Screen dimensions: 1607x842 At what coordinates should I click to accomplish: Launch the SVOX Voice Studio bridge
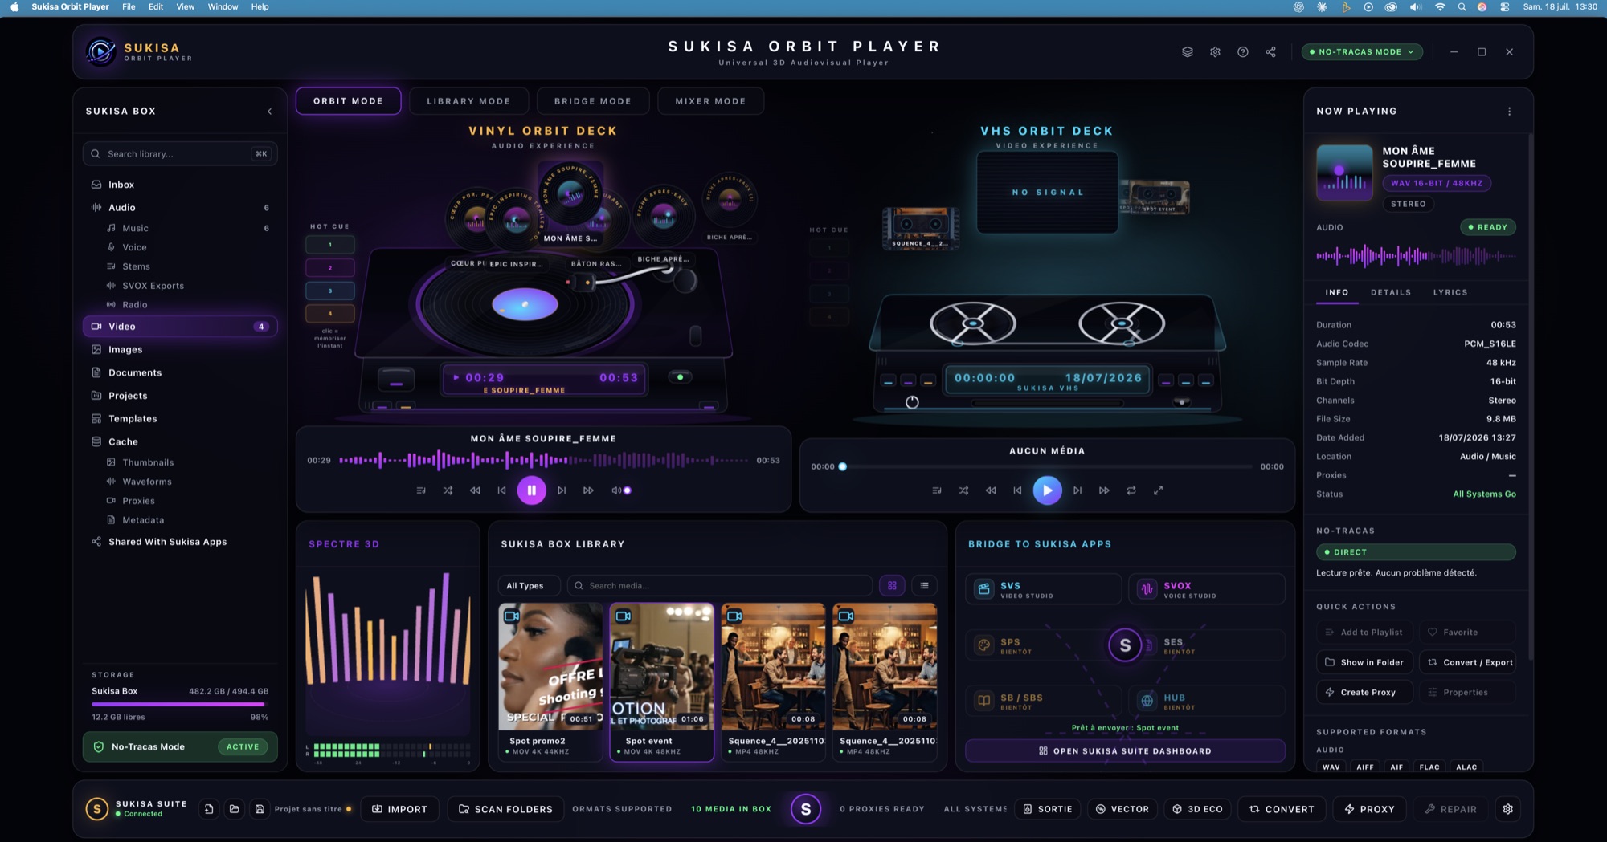pos(1206,589)
